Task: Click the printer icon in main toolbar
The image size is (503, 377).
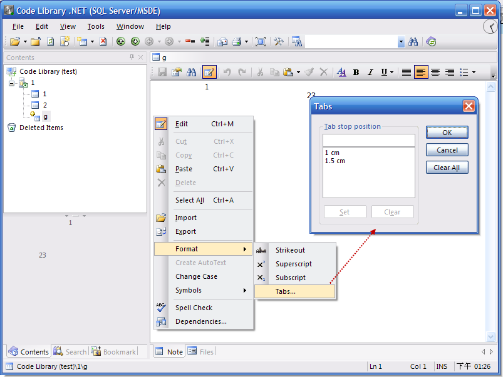Action: point(237,42)
